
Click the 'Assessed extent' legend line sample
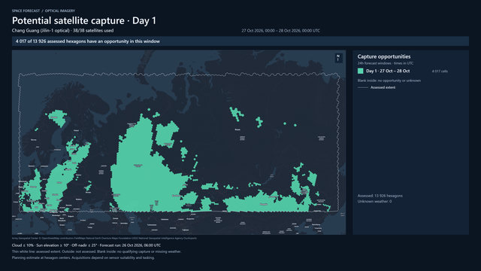click(363, 87)
